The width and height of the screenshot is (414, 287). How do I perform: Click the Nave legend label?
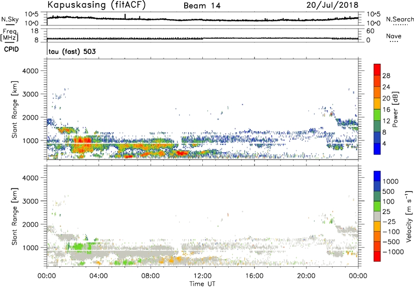coord(394,36)
